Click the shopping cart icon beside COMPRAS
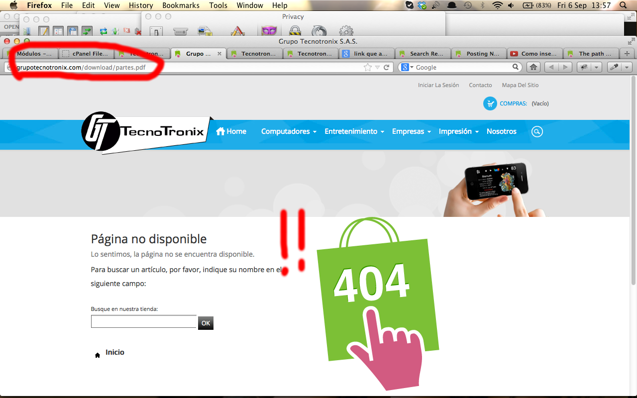Screen dimensions: 637x398 point(490,103)
